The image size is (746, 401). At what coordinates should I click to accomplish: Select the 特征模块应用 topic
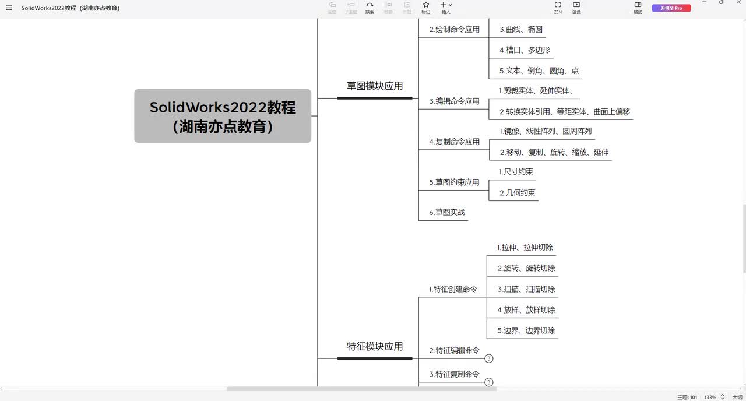pyautogui.click(x=375, y=346)
